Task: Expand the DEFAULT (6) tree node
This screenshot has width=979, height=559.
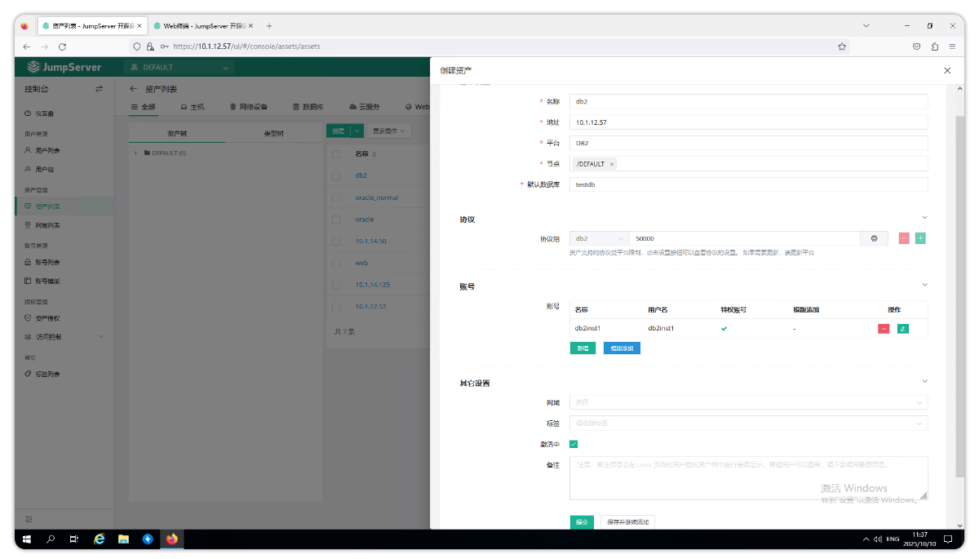Action: click(x=136, y=153)
